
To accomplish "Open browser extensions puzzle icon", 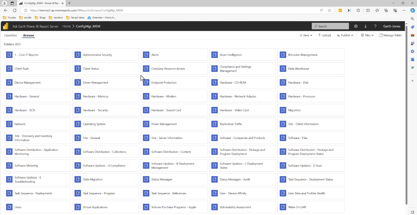I will (x=358, y=10).
